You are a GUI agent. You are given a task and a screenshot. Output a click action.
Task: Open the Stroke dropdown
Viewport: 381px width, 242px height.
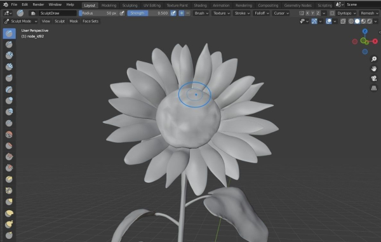coord(242,13)
